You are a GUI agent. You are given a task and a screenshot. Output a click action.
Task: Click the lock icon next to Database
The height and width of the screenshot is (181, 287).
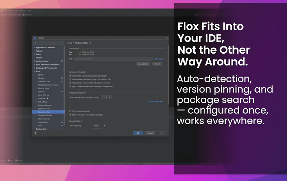[x=48, y=98]
